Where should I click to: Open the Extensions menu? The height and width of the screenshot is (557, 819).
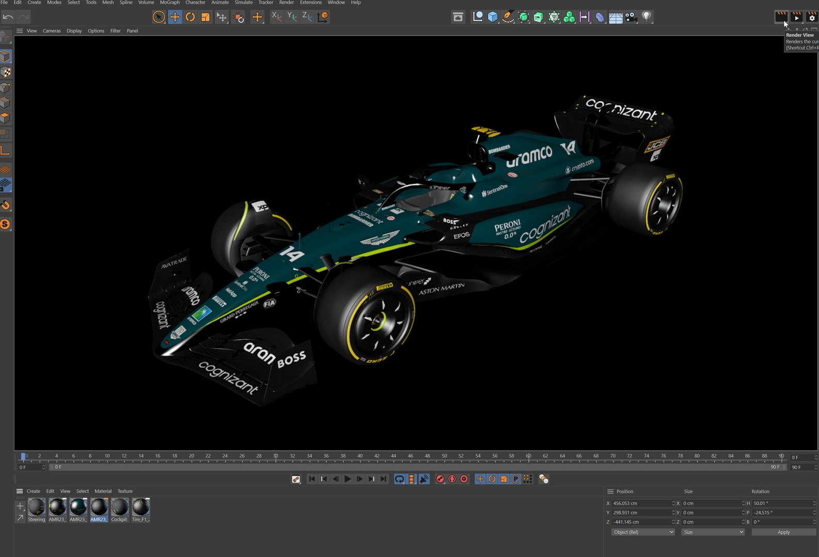[311, 3]
